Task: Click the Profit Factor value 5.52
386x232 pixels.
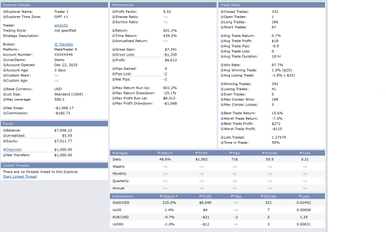Action: coord(167,12)
